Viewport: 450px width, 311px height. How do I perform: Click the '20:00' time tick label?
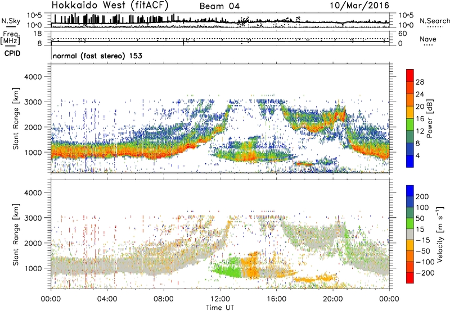(x=333, y=299)
